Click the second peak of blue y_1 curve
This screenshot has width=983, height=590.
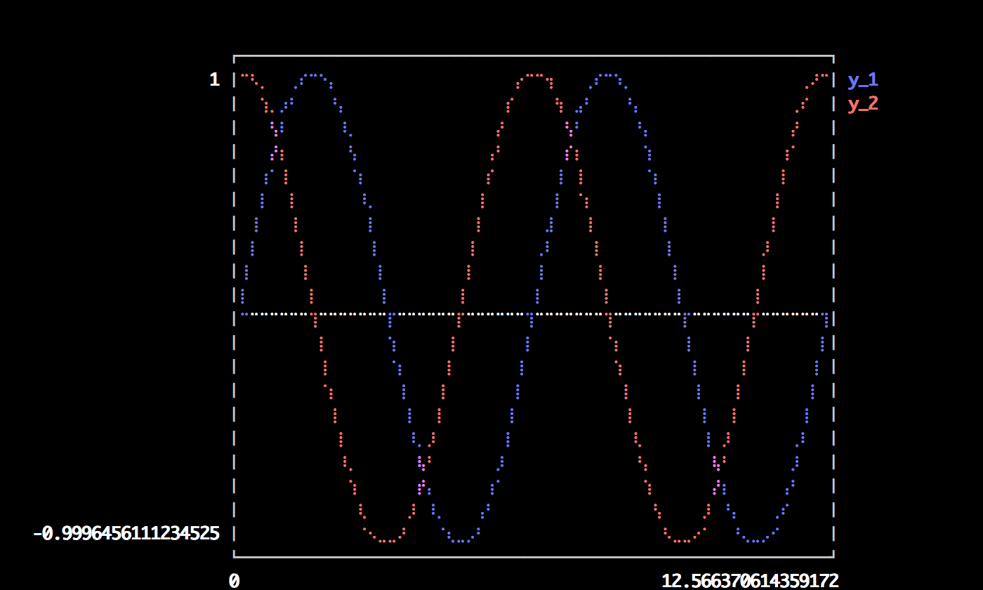pos(609,75)
